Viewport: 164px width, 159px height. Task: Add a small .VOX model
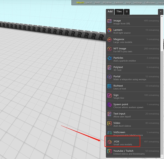[x=133, y=143]
